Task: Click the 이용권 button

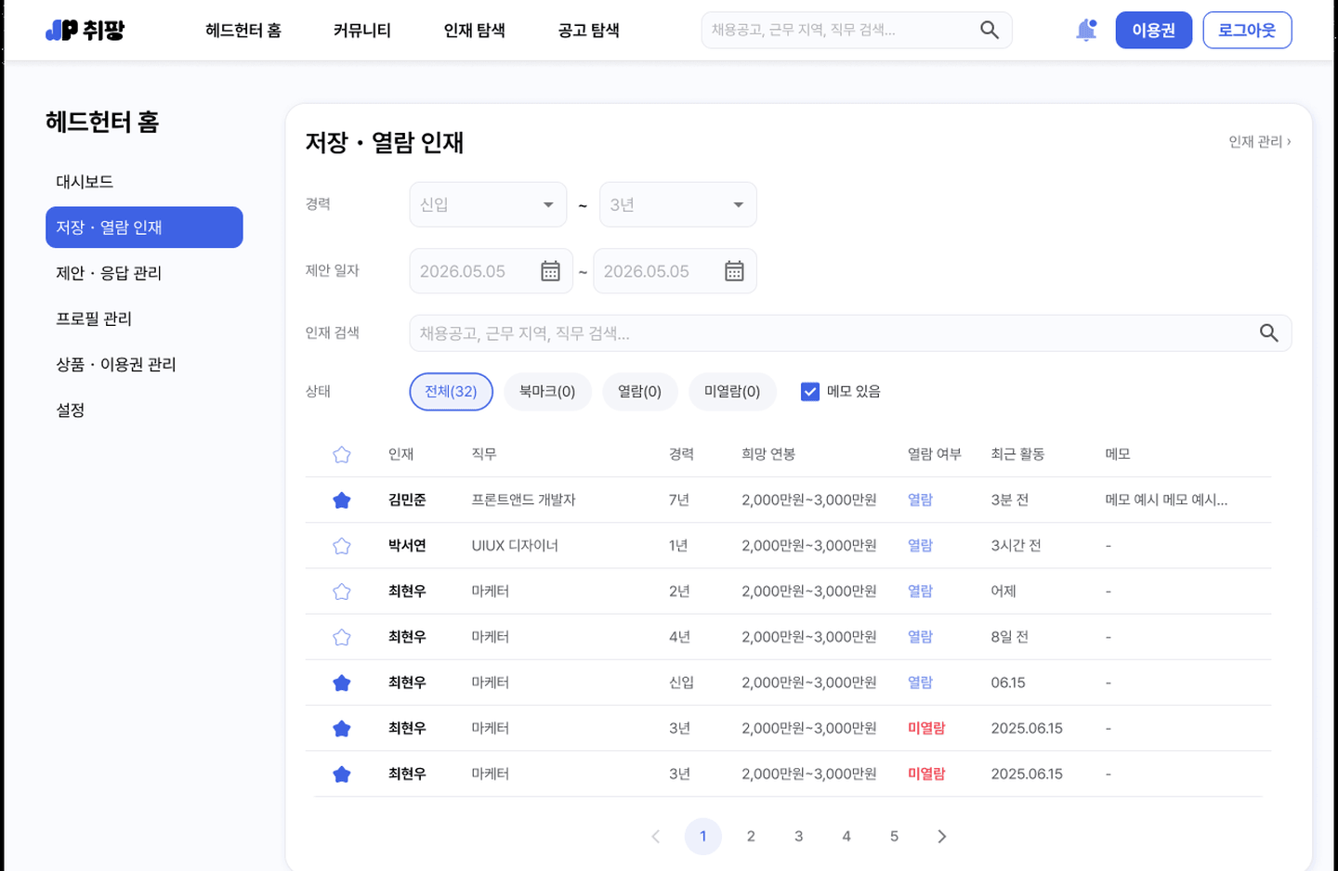Action: coord(1153,31)
